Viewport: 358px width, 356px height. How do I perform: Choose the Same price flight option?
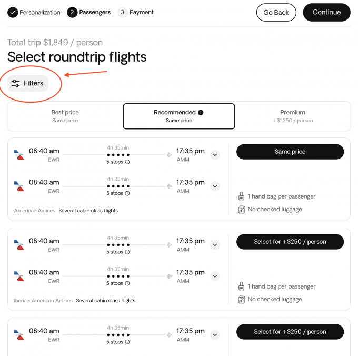[x=290, y=152]
